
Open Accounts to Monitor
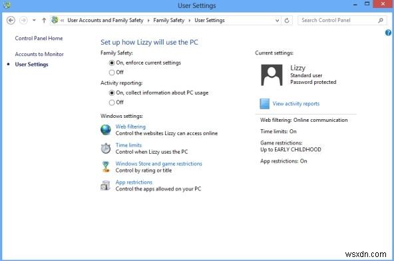click(x=39, y=54)
